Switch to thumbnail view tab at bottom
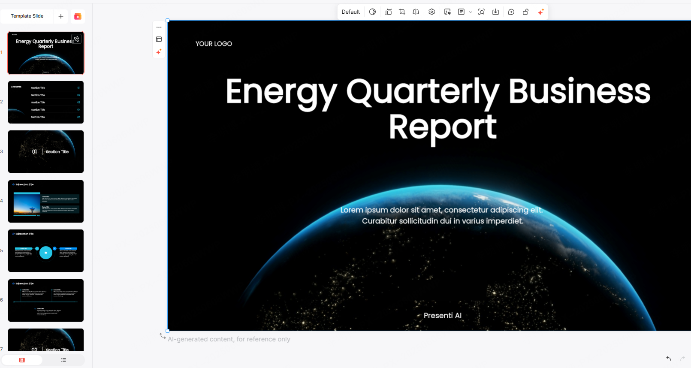Viewport: 691px width, 368px height. click(22, 360)
